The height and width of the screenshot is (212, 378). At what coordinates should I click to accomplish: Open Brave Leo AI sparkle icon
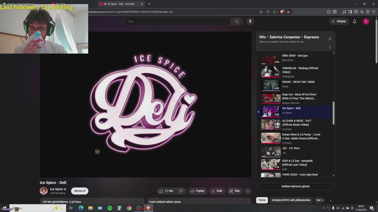362,12
